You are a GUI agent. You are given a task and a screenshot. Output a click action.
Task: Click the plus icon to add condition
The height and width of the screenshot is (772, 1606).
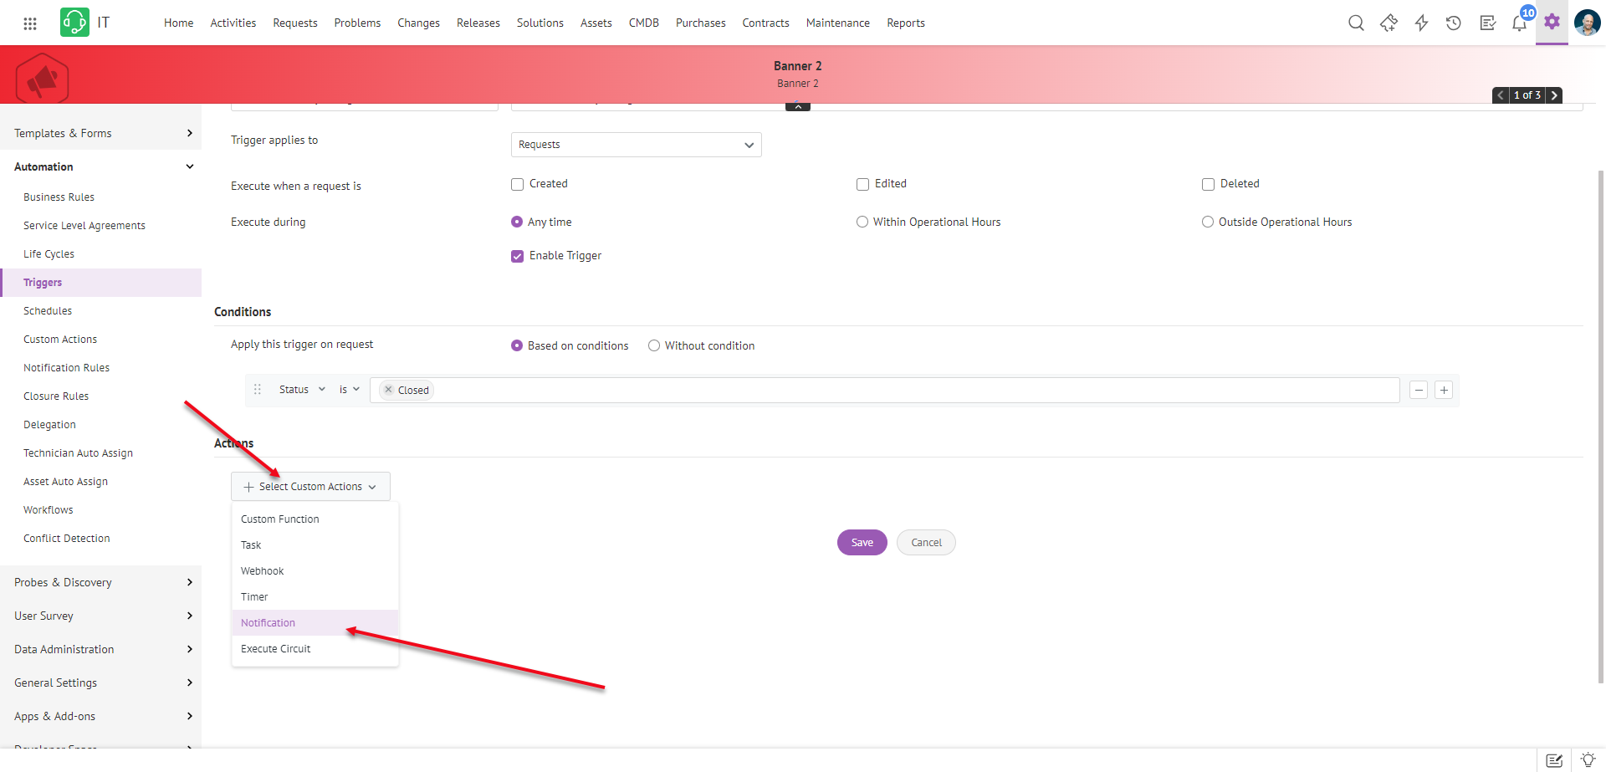point(1444,391)
